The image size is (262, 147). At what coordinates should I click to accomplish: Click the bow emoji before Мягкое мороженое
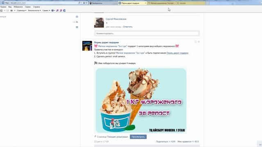pyautogui.click(x=96, y=46)
